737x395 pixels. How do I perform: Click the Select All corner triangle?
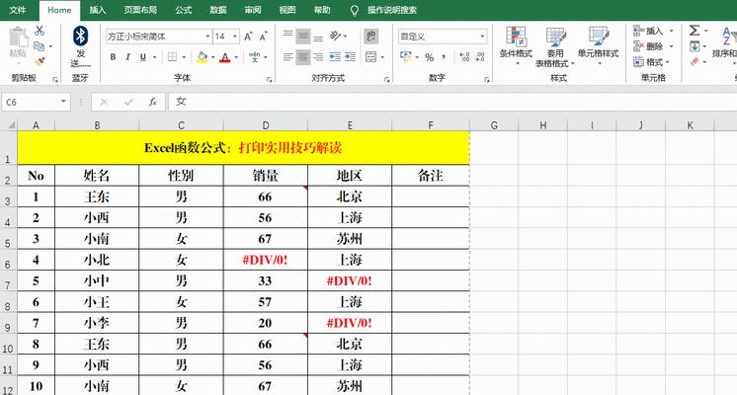tap(10, 125)
